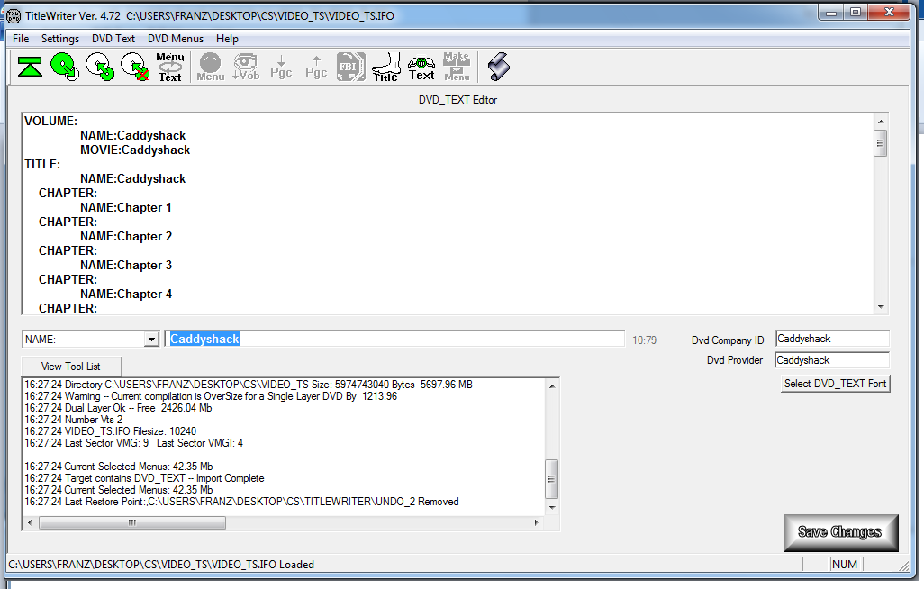Click the grayed Menu sphere icon

[x=211, y=68]
